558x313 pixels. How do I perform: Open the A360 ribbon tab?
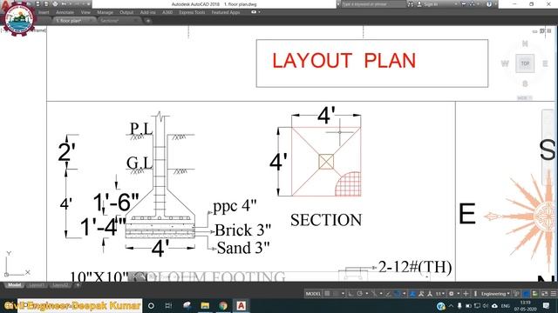click(x=167, y=12)
